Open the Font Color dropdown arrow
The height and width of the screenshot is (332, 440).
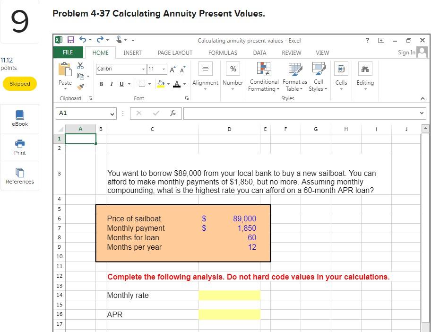coord(184,84)
